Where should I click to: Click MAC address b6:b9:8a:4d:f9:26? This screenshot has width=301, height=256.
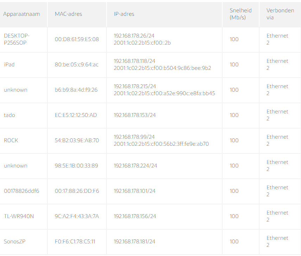pos(76,90)
